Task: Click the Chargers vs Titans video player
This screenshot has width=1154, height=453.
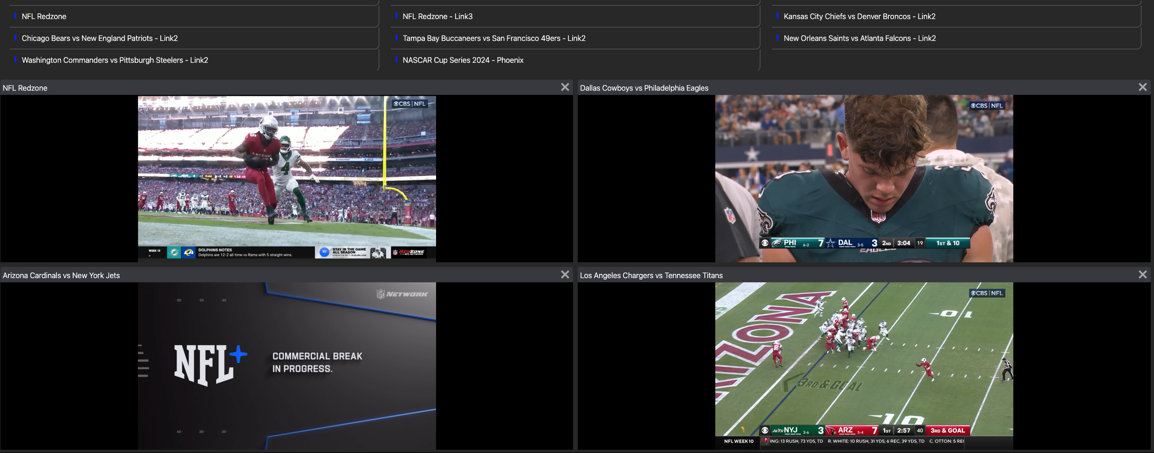Action: click(x=864, y=366)
